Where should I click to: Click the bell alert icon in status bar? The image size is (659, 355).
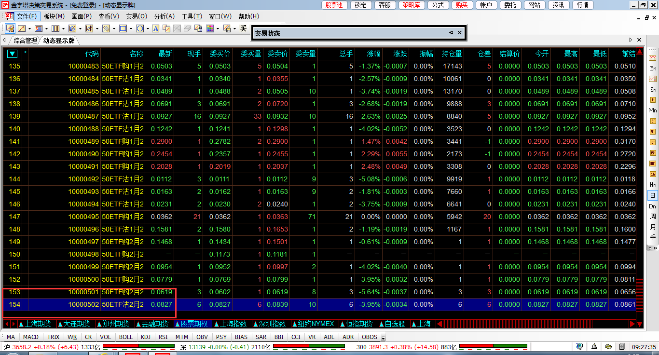(x=594, y=346)
